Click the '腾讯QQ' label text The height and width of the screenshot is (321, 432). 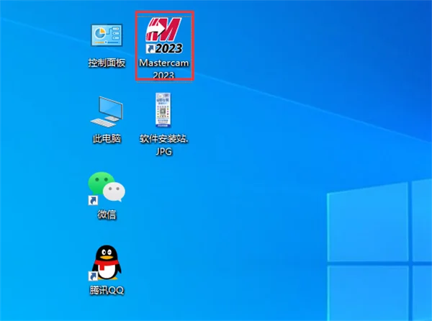pyautogui.click(x=107, y=290)
